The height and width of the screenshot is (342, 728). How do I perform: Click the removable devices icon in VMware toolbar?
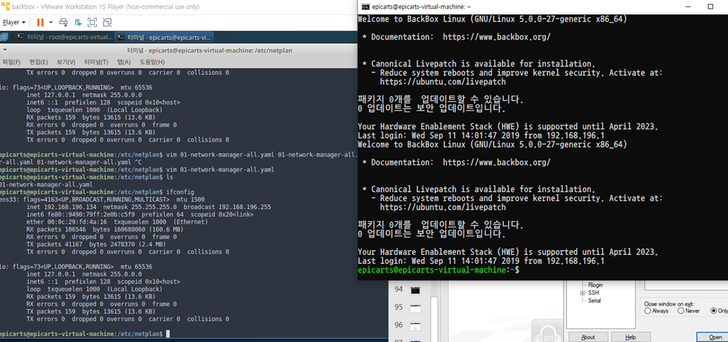[78, 22]
